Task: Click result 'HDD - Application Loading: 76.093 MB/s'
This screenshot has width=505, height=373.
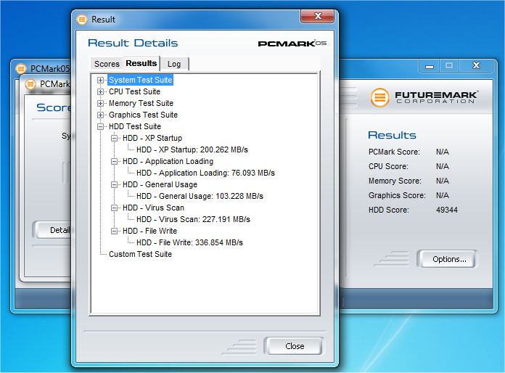Action: (x=205, y=173)
